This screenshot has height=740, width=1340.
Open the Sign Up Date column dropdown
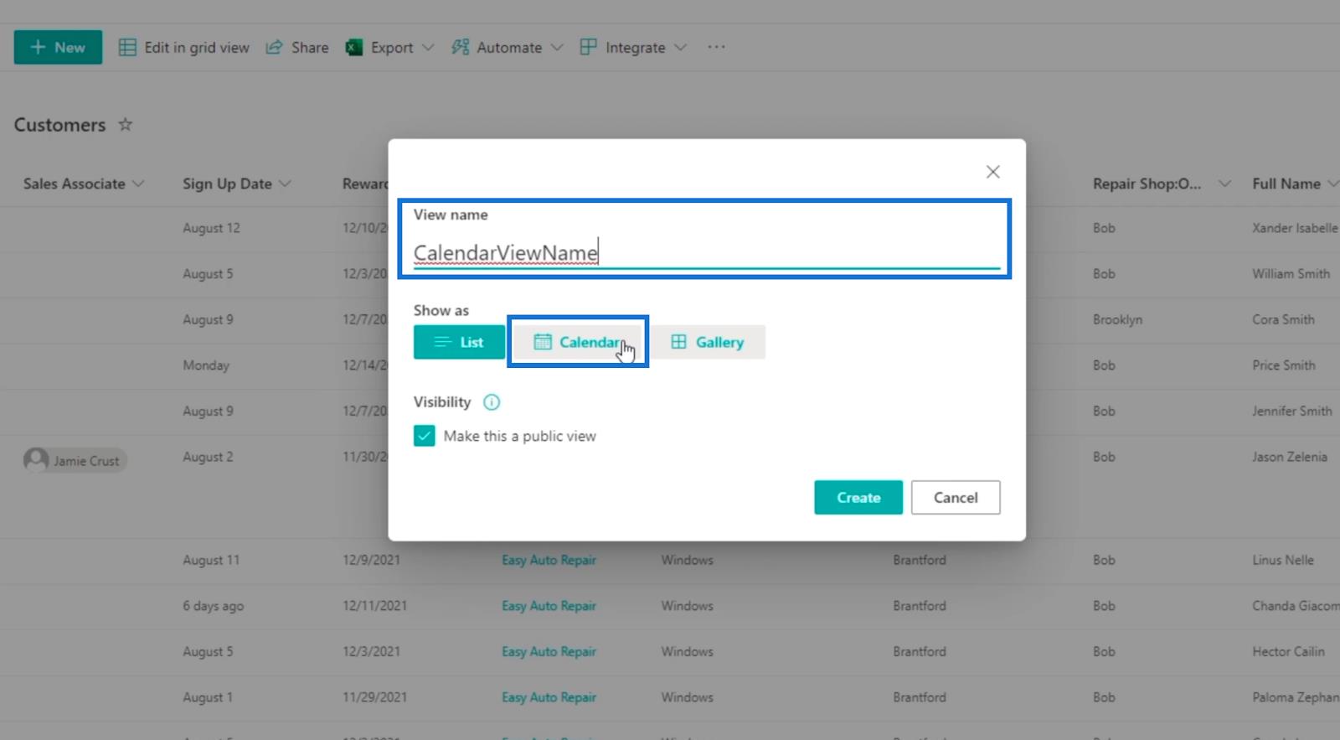click(286, 184)
